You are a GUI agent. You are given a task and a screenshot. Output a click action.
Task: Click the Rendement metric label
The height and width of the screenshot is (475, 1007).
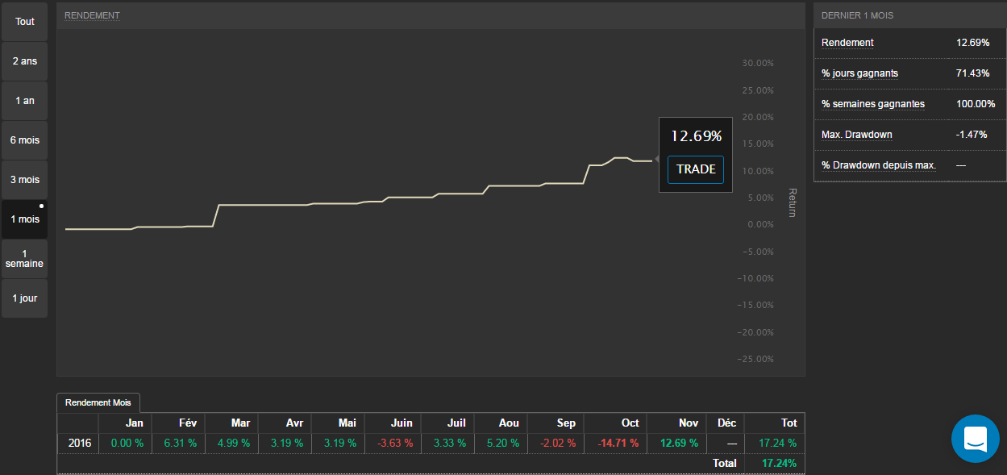(847, 43)
